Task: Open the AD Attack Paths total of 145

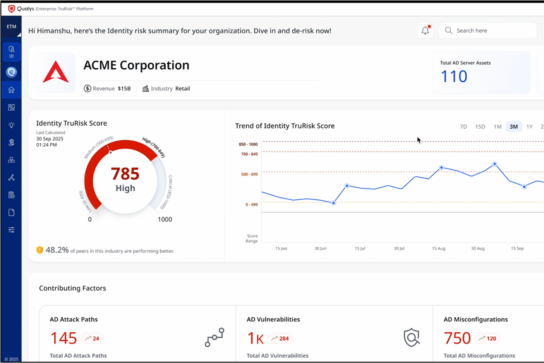Action: (x=64, y=338)
